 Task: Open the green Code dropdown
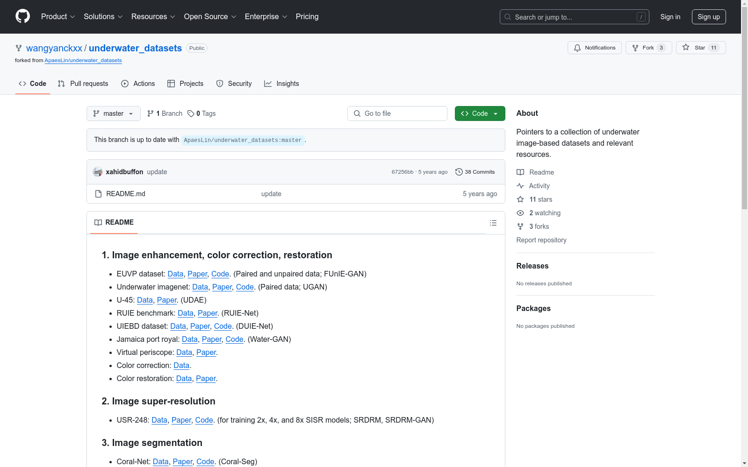pyautogui.click(x=480, y=113)
